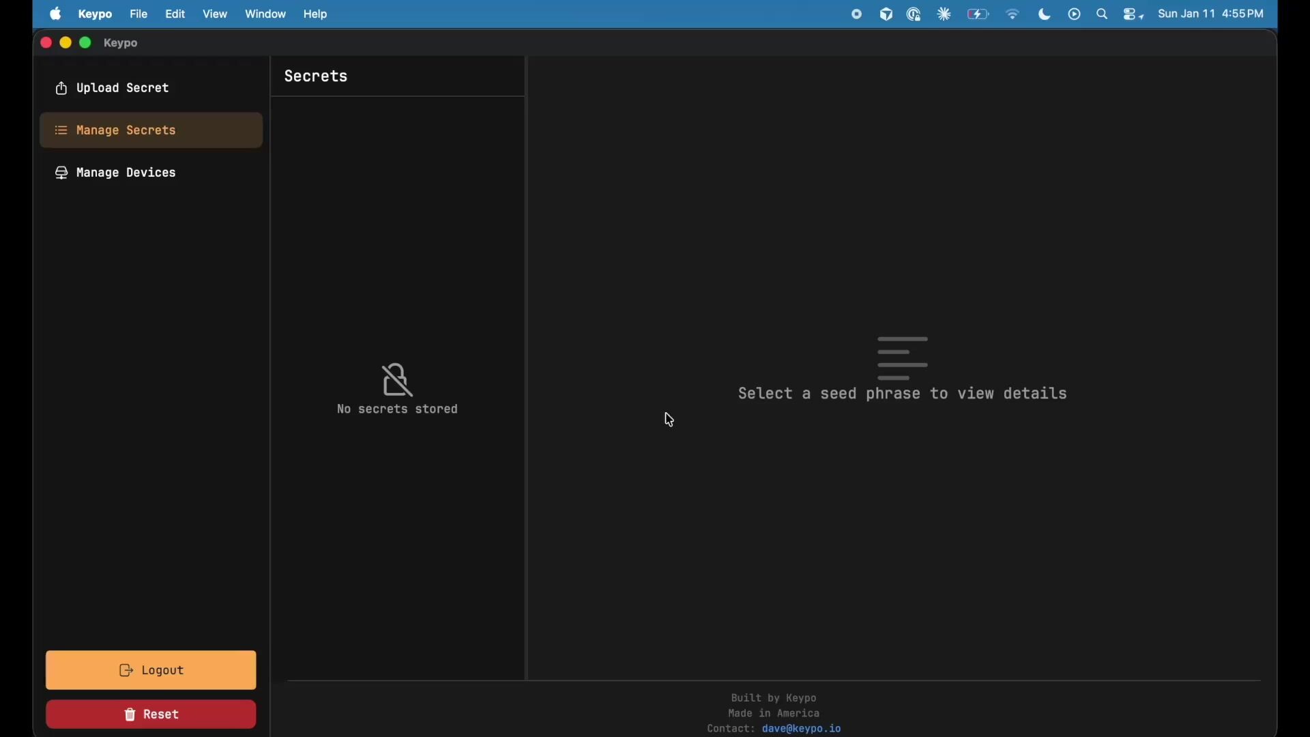This screenshot has width=1310, height=737.
Task: Open the Apple menu
Action: pyautogui.click(x=56, y=14)
